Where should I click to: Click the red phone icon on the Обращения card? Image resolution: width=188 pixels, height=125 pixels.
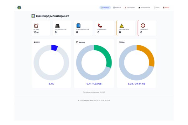[x=100, y=26]
